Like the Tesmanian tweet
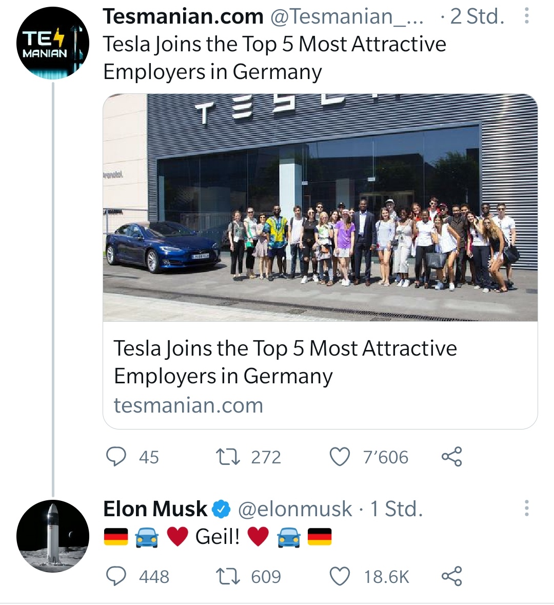This screenshot has width=554, height=605. (x=340, y=456)
